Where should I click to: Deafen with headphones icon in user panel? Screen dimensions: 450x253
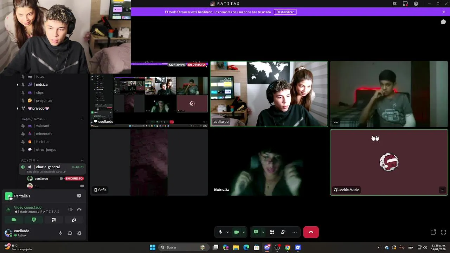70,233
